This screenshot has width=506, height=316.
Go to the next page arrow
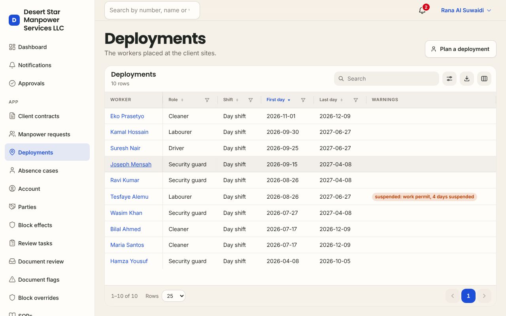[x=484, y=296]
